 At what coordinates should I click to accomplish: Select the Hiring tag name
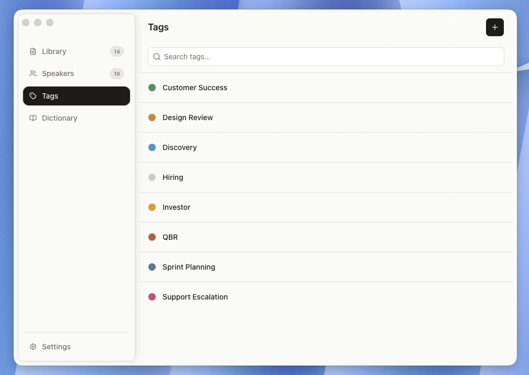(172, 177)
